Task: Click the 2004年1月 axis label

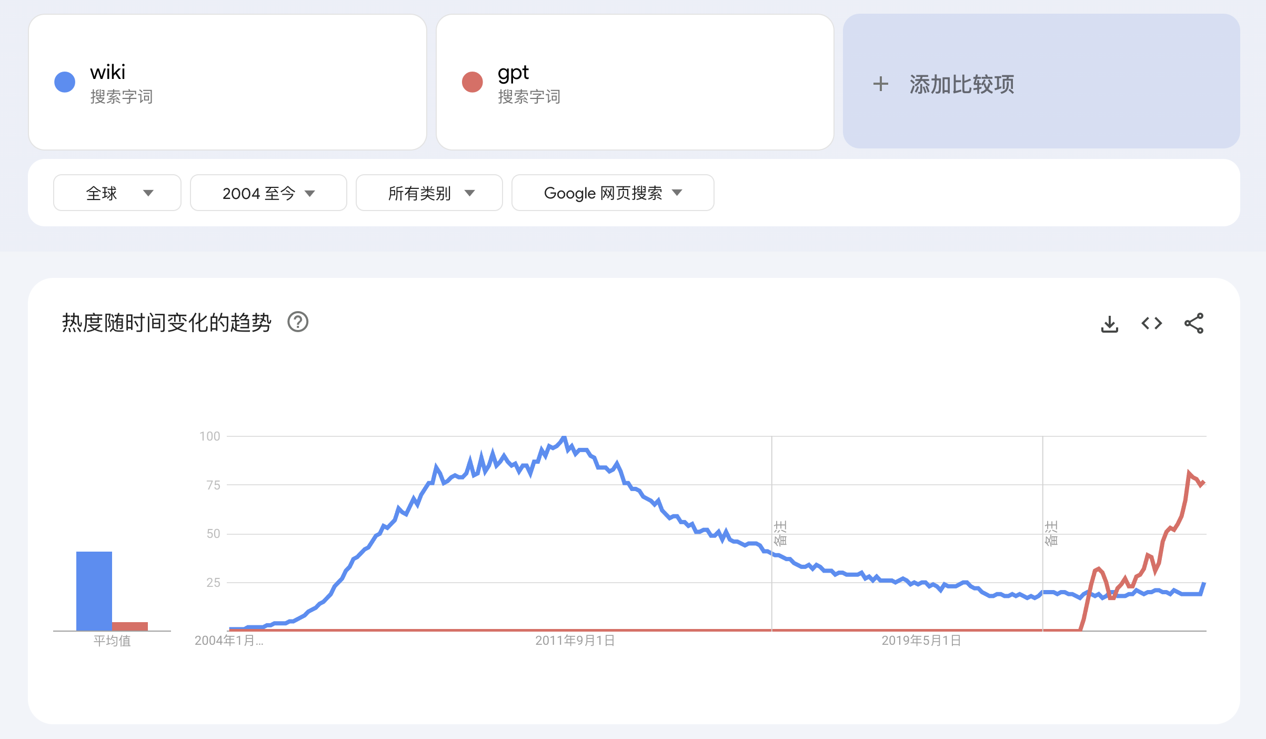Action: click(229, 641)
